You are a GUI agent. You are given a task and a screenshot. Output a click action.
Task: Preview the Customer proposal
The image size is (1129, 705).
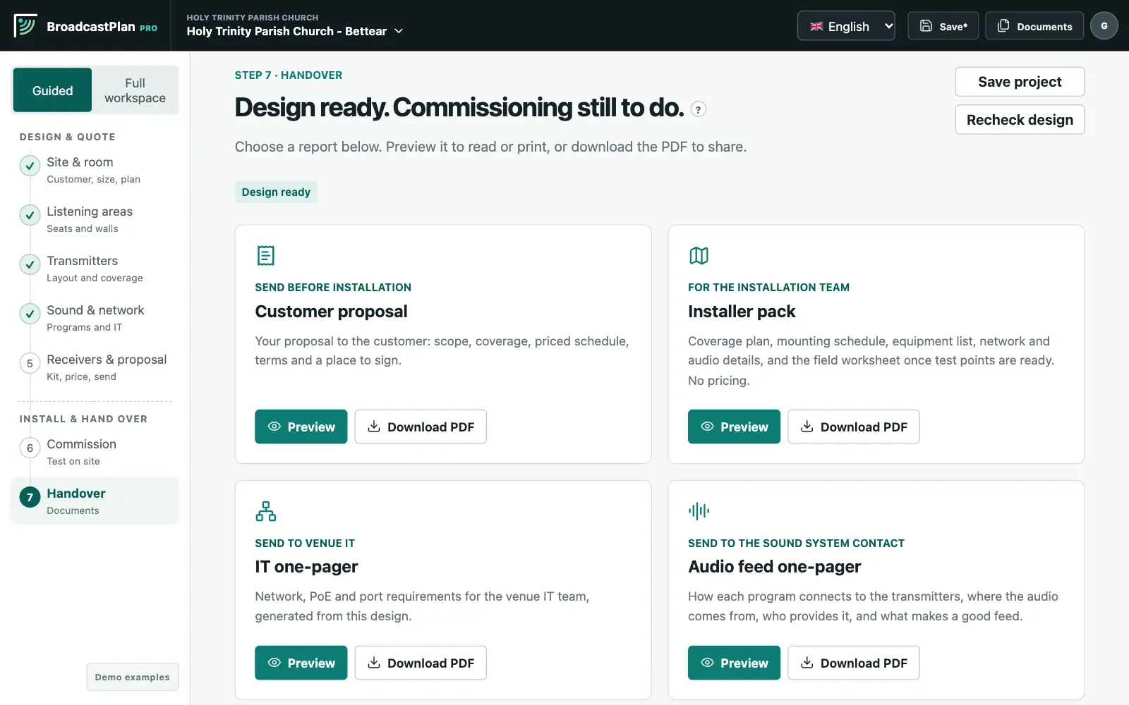click(301, 427)
